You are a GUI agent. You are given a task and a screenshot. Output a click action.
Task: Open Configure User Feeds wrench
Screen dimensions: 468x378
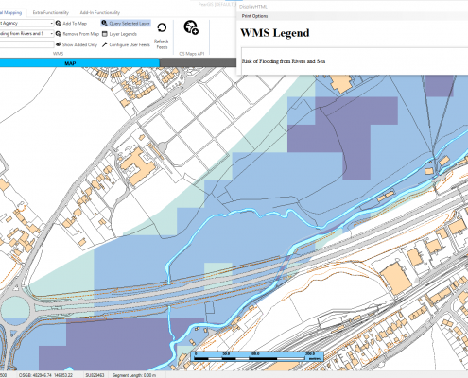click(x=105, y=44)
